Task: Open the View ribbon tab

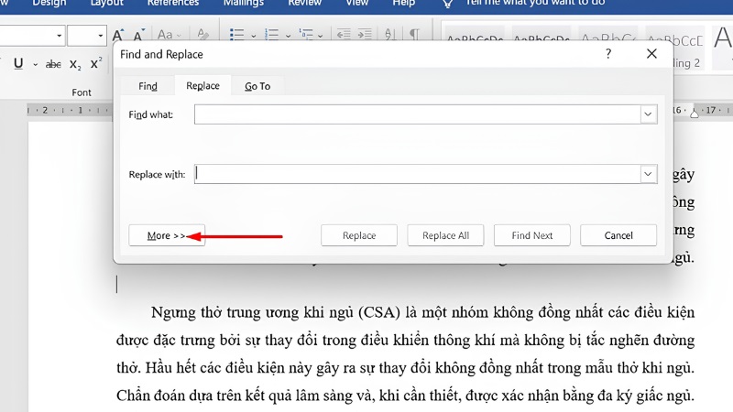Action: click(x=357, y=3)
